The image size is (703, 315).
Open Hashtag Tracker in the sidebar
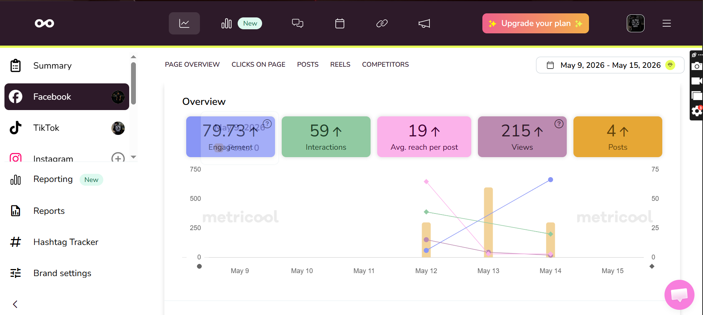[x=67, y=242]
